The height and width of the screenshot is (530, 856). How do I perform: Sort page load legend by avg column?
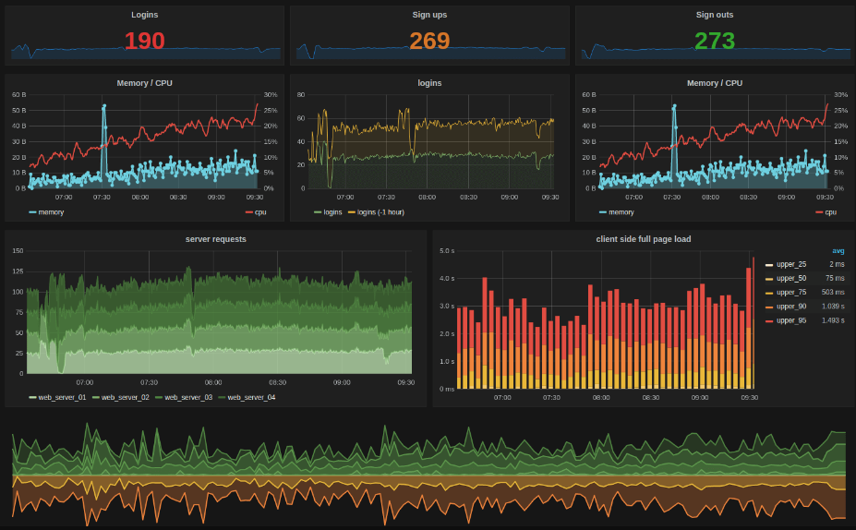coord(838,251)
